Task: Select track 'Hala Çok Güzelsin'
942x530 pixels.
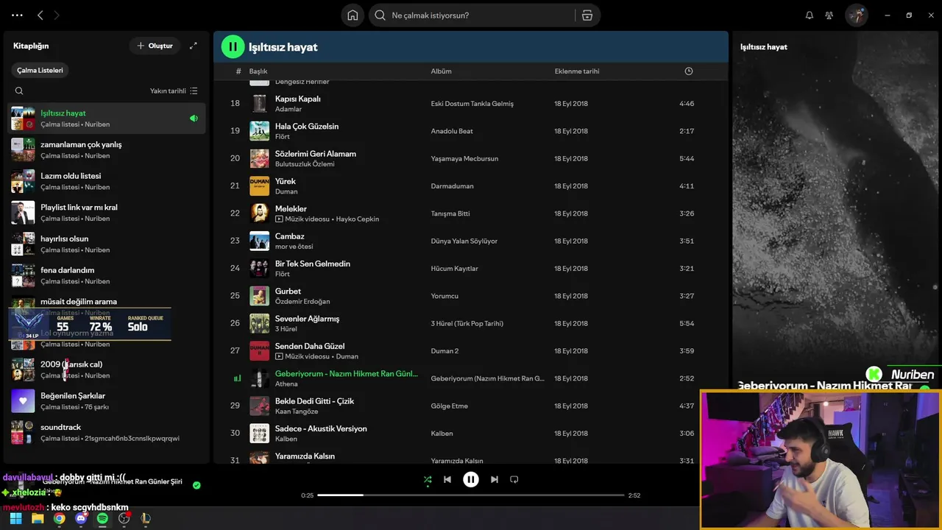Action: (470, 131)
